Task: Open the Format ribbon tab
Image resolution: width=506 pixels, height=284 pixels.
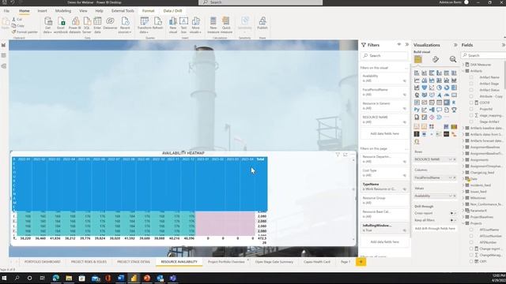Action: [x=148, y=11]
